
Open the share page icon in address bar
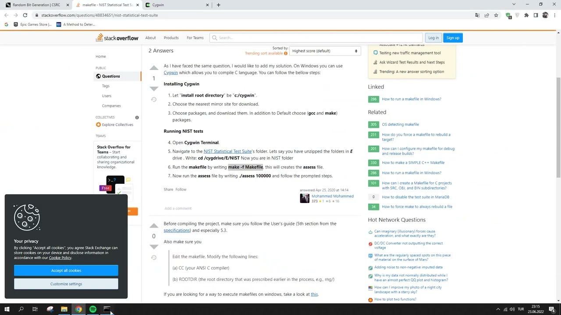[486, 15]
